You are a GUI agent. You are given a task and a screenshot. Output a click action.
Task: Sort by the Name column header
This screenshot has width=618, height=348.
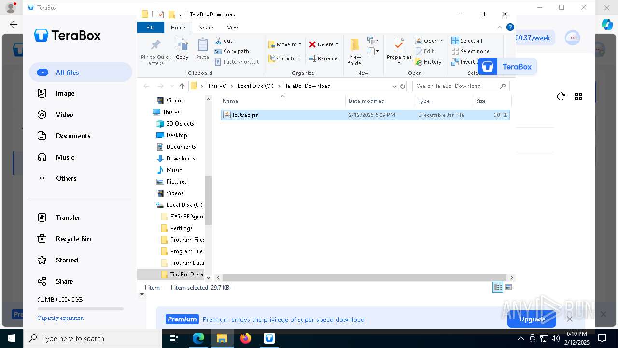283,101
